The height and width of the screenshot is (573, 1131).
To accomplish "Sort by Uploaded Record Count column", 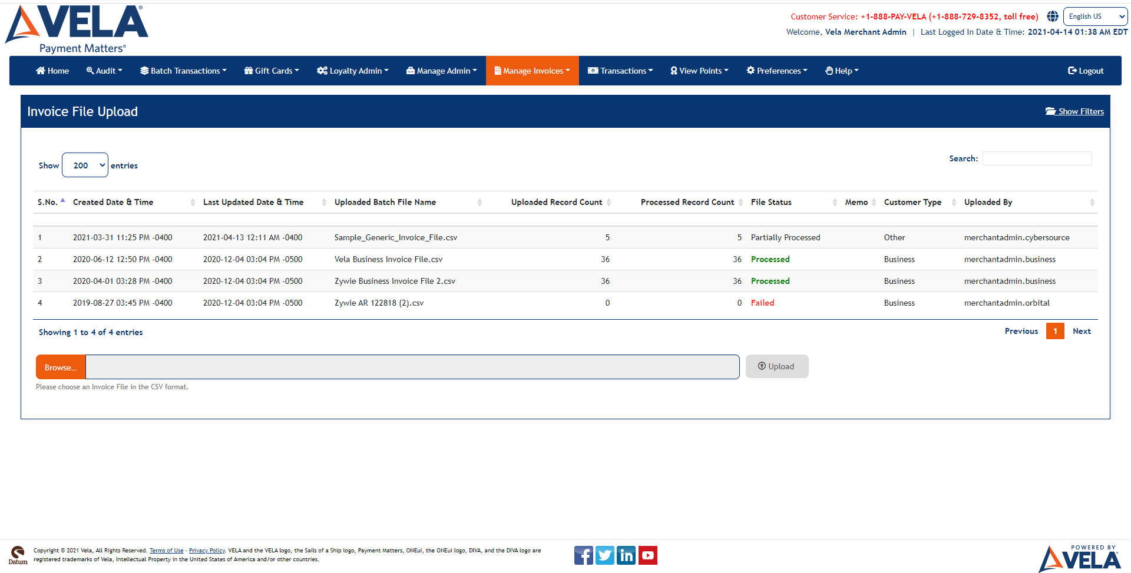I will [x=550, y=202].
